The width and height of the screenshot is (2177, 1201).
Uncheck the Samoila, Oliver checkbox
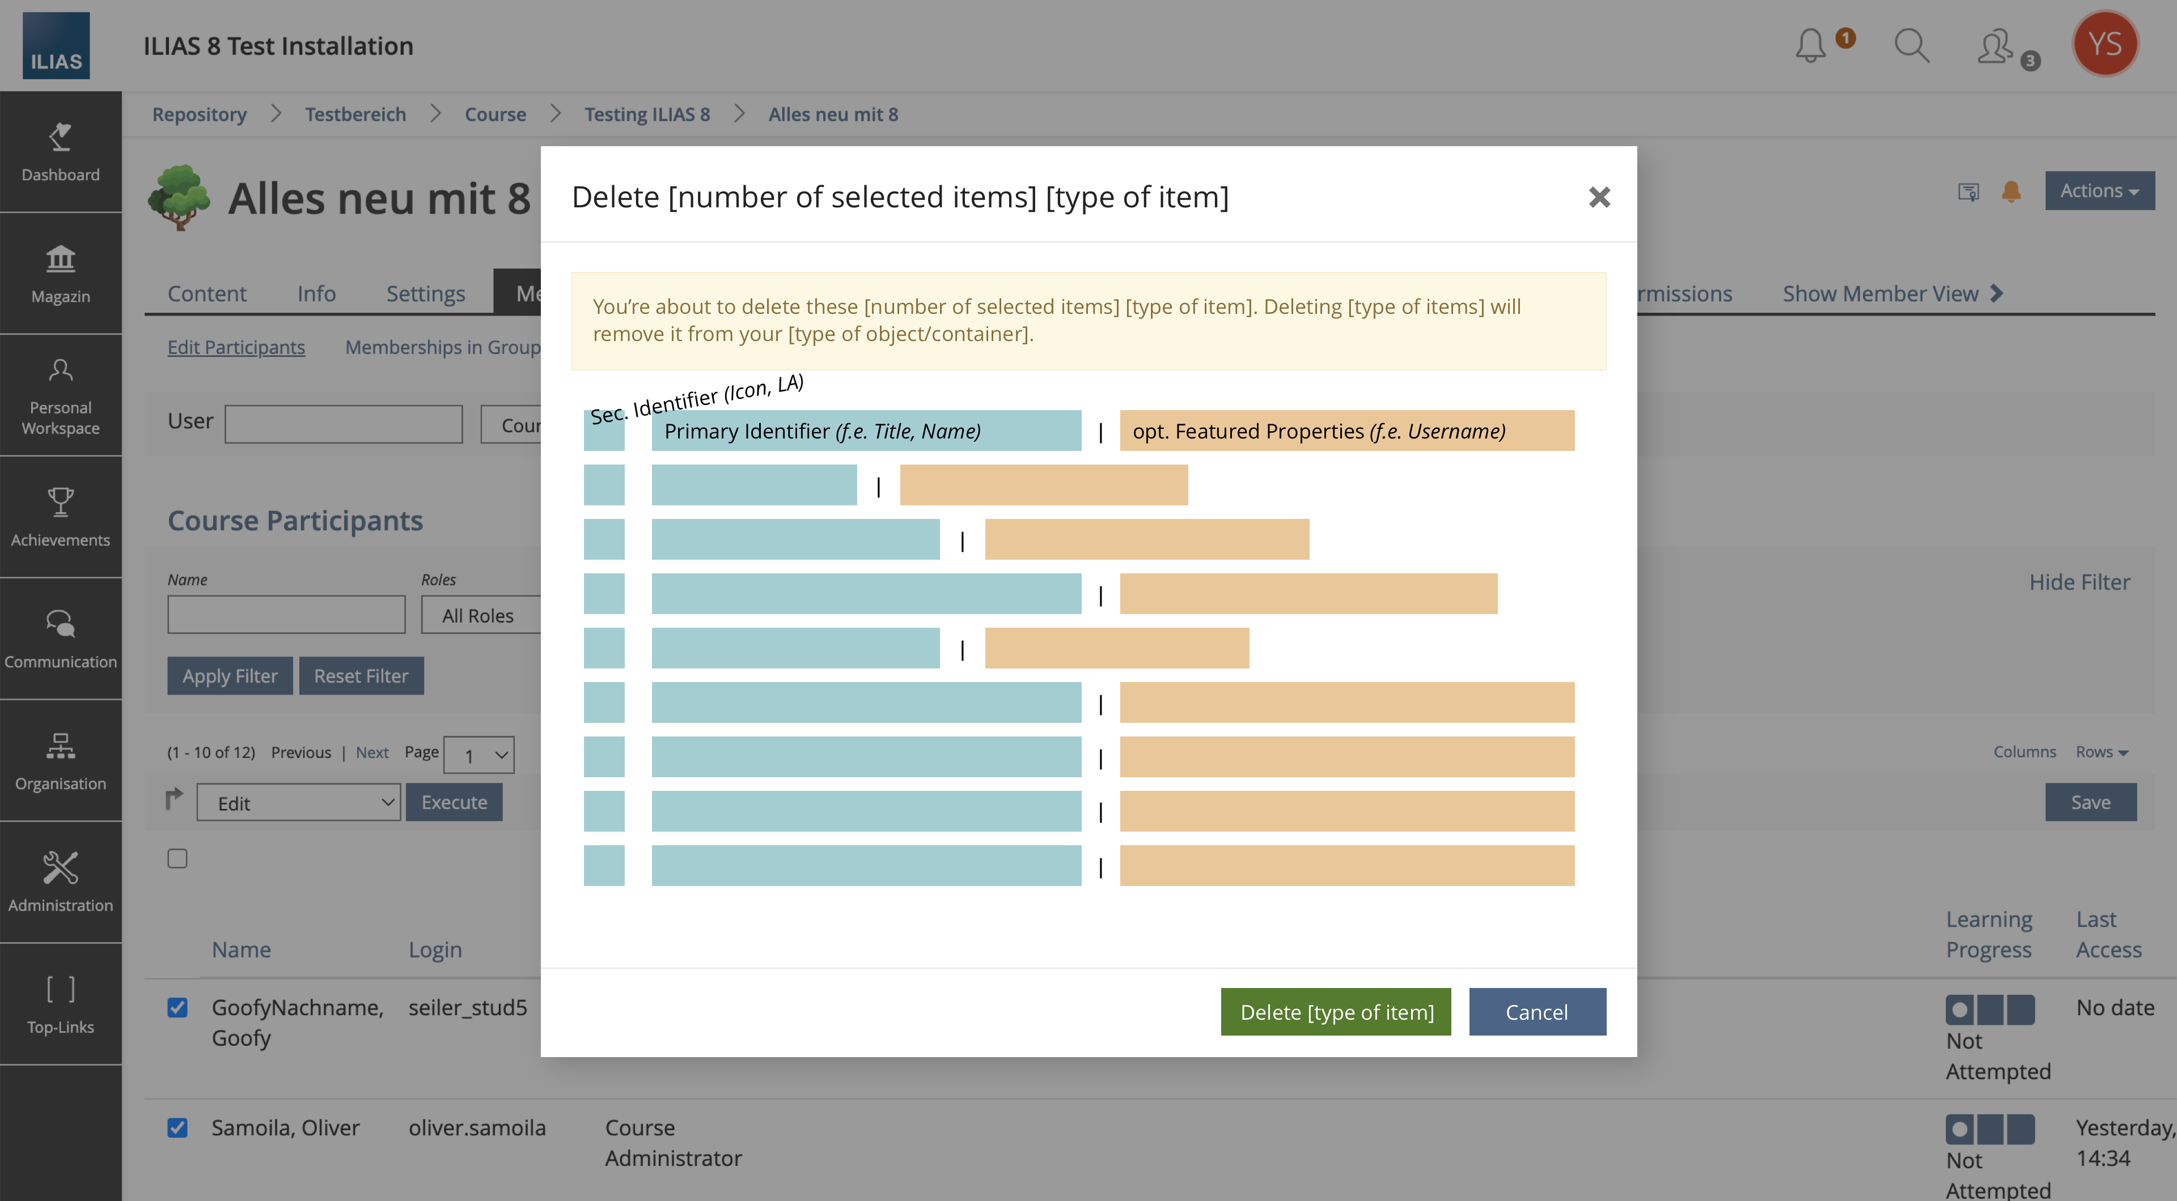click(x=177, y=1127)
